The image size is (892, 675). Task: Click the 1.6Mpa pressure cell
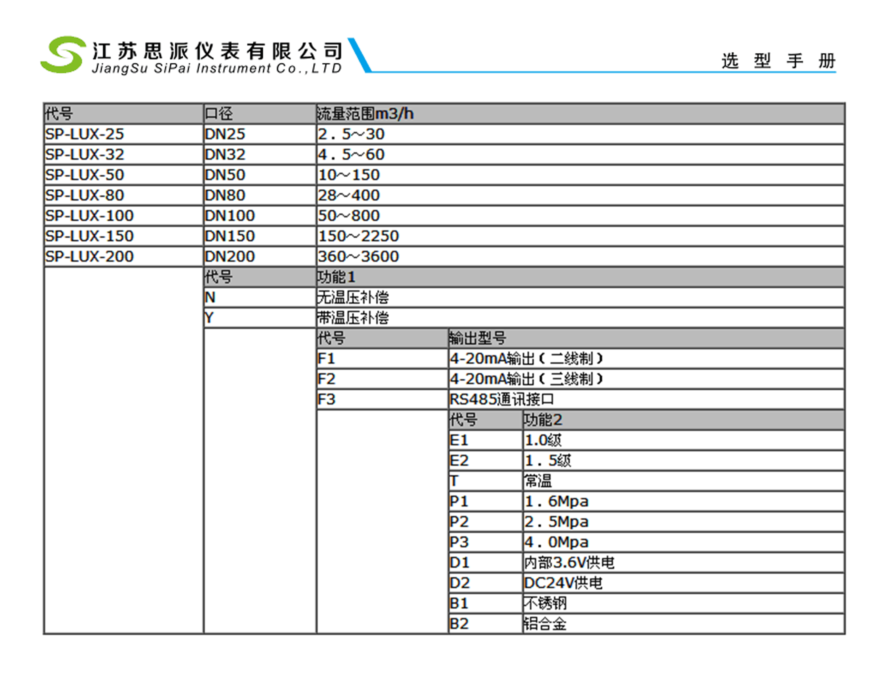click(x=683, y=501)
